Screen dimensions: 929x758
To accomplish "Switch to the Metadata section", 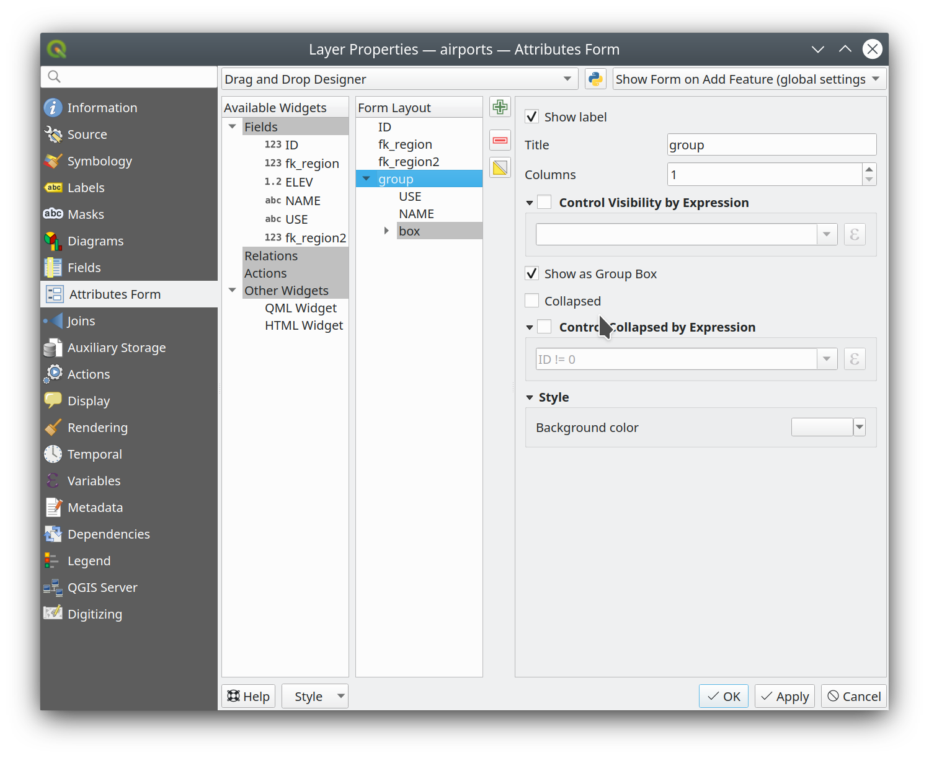I will tap(95, 508).
